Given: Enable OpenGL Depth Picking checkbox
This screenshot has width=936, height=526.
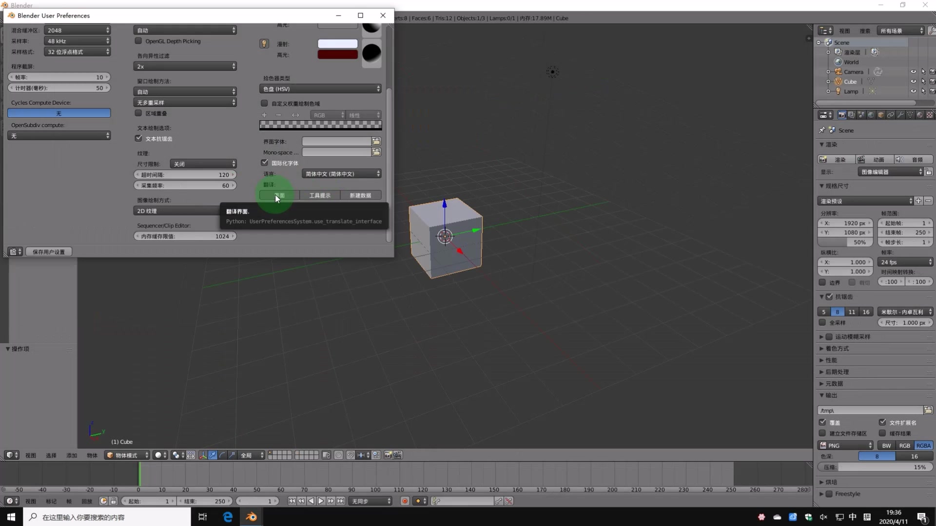Looking at the screenshot, I should pyautogui.click(x=138, y=41).
